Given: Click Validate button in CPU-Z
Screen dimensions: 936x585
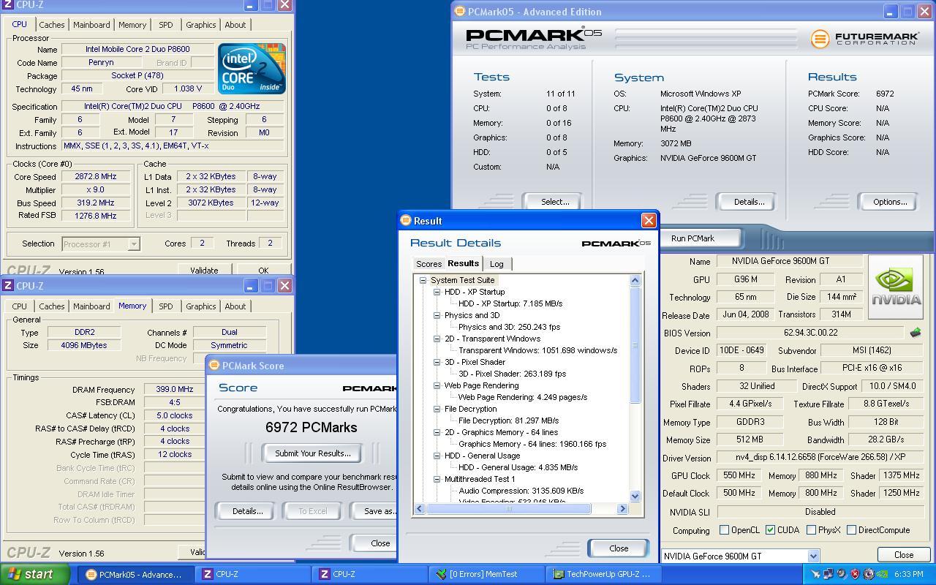Looking at the screenshot, I should tap(204, 270).
